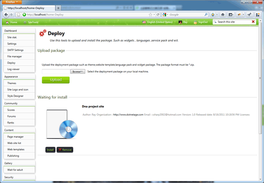
Task: Open Themes under Appearance
Action: 19,83
